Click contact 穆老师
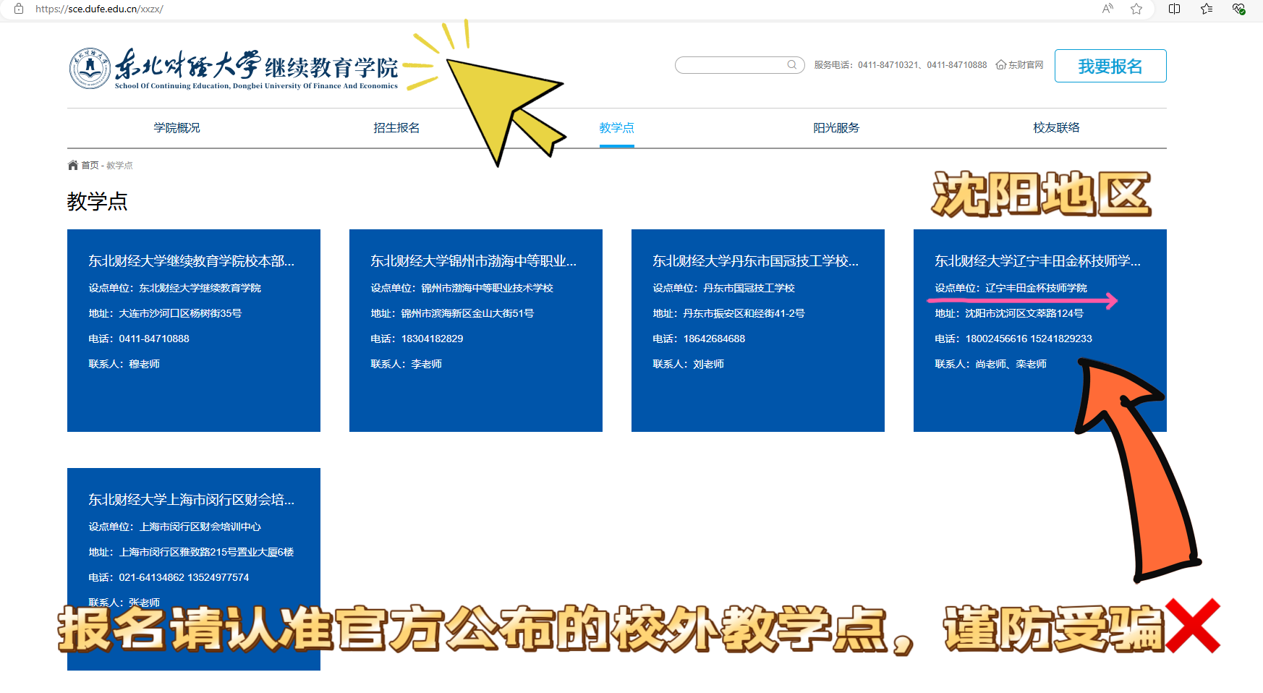The height and width of the screenshot is (693, 1263). (x=124, y=364)
